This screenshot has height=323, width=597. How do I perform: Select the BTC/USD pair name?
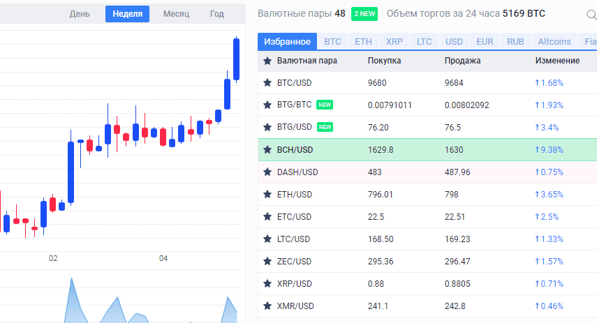pos(295,82)
